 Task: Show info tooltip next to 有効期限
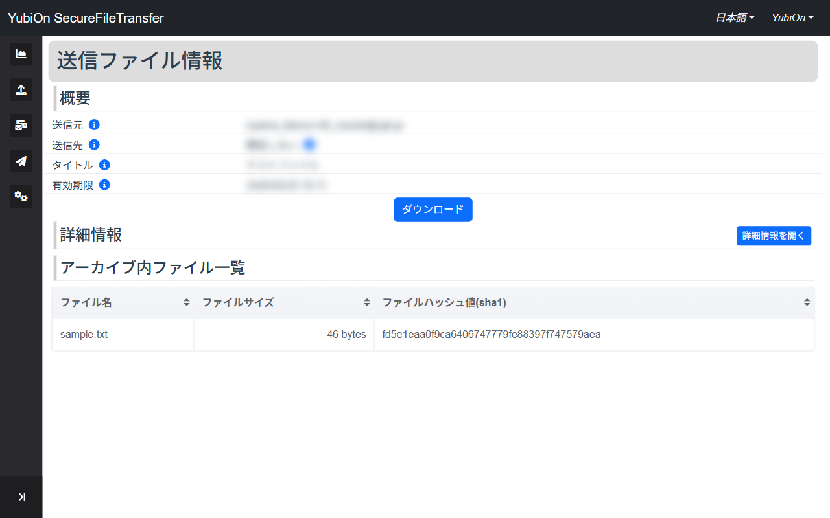coord(104,185)
